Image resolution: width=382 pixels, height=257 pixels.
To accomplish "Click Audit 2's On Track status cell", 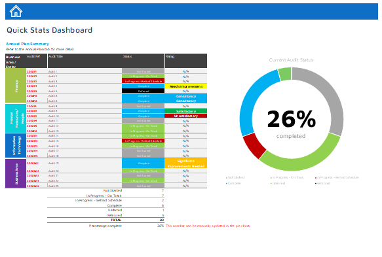I will 143,76.
